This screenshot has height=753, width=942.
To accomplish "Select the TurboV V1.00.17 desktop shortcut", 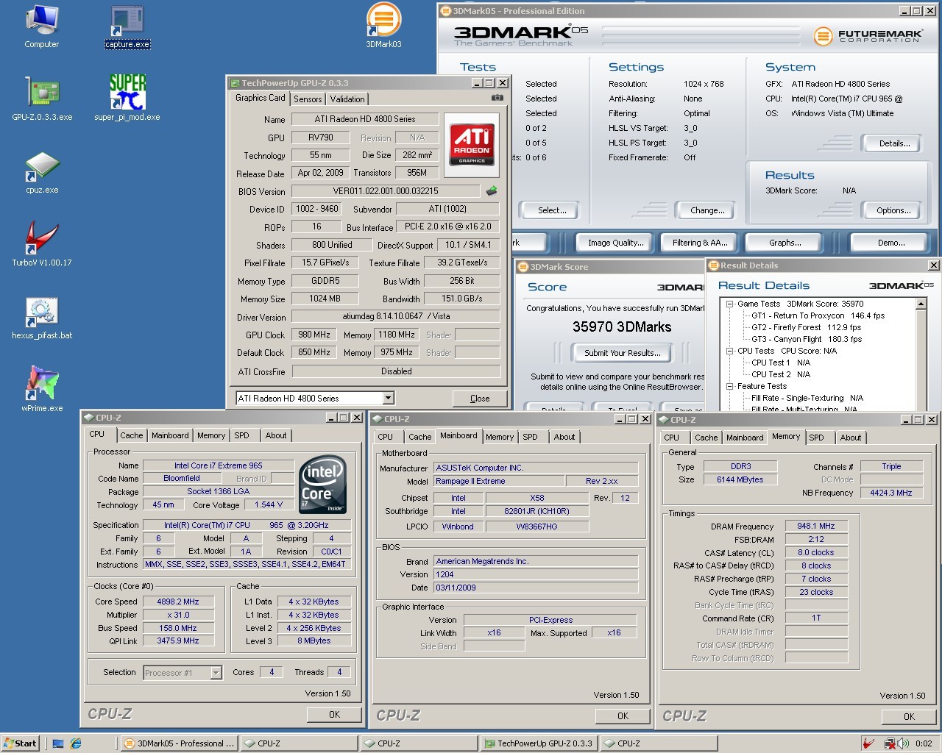I will (42, 243).
